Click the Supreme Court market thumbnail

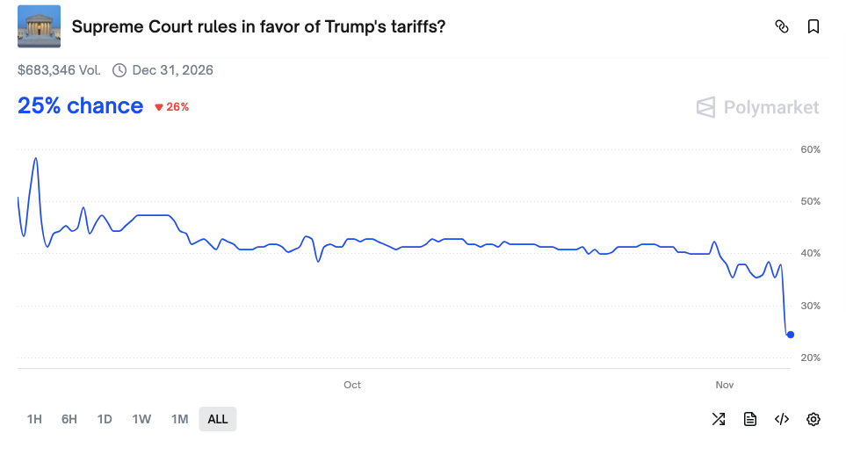pos(39,26)
